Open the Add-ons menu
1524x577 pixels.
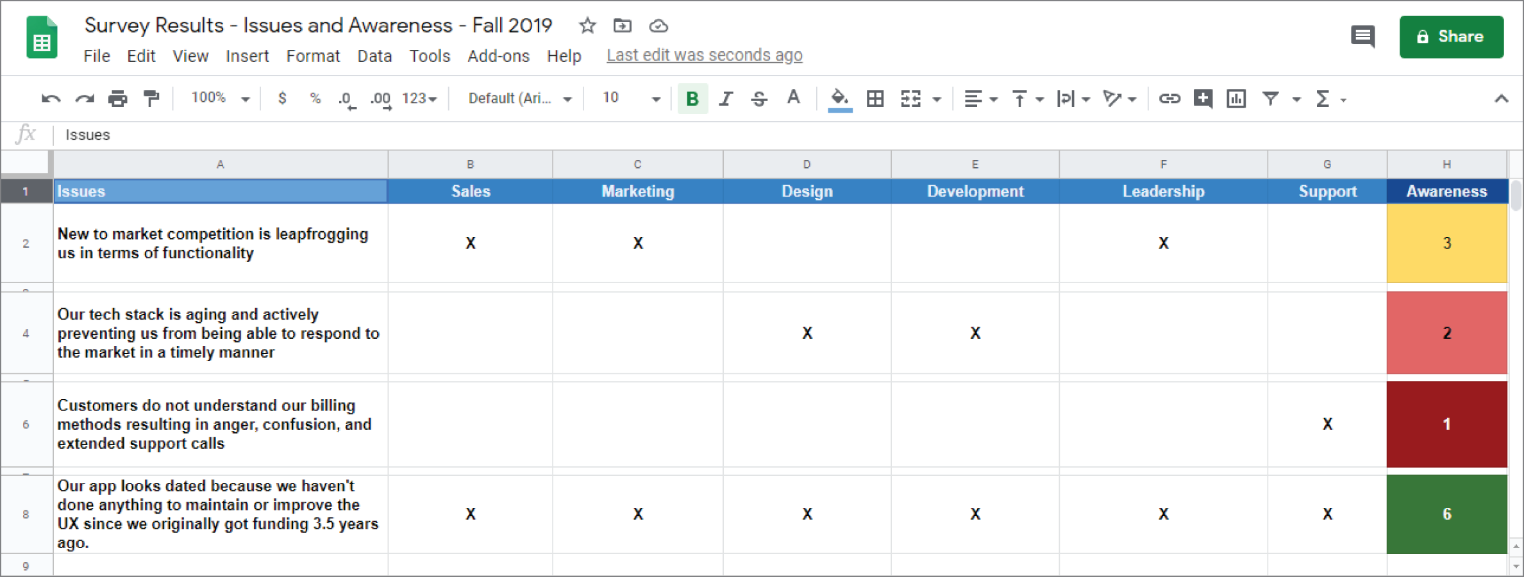click(498, 56)
